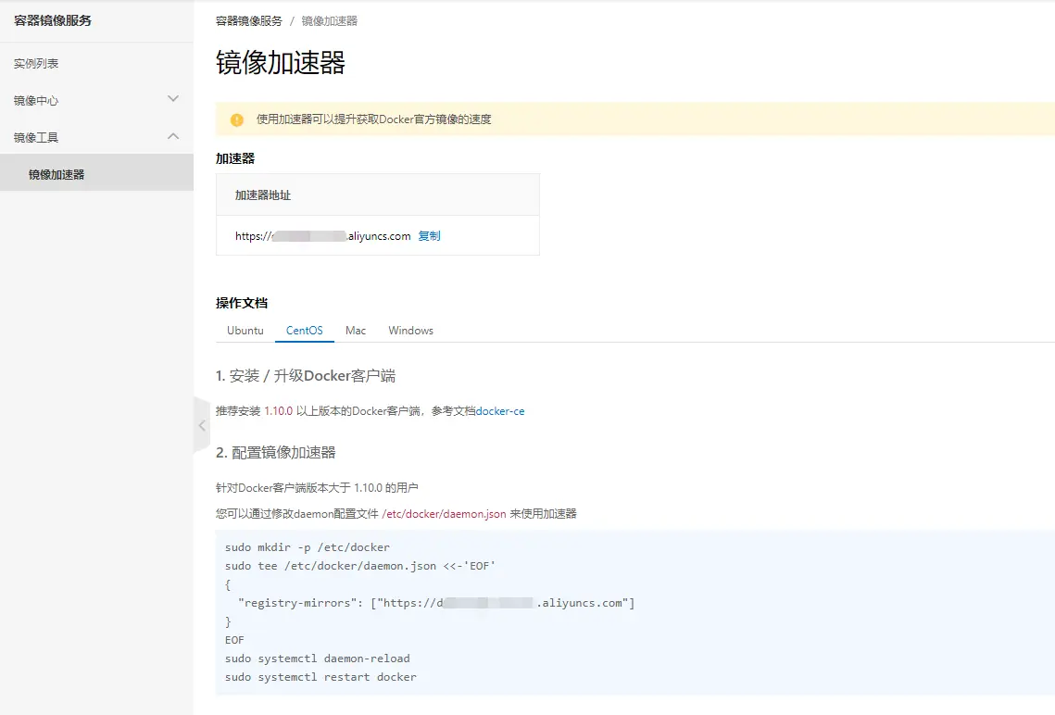The height and width of the screenshot is (715, 1055).
Task: Switch to the Ubuntu tab
Action: click(x=245, y=331)
